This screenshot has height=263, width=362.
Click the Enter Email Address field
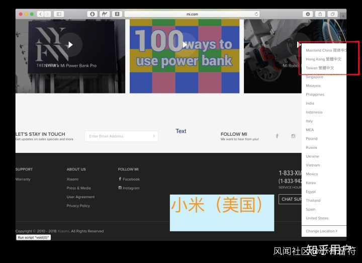tap(122, 136)
